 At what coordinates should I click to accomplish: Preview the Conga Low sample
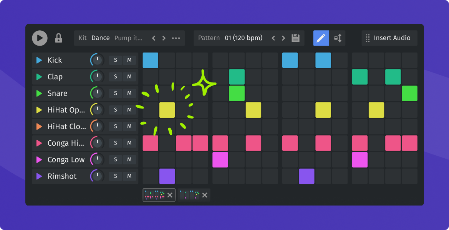click(39, 160)
